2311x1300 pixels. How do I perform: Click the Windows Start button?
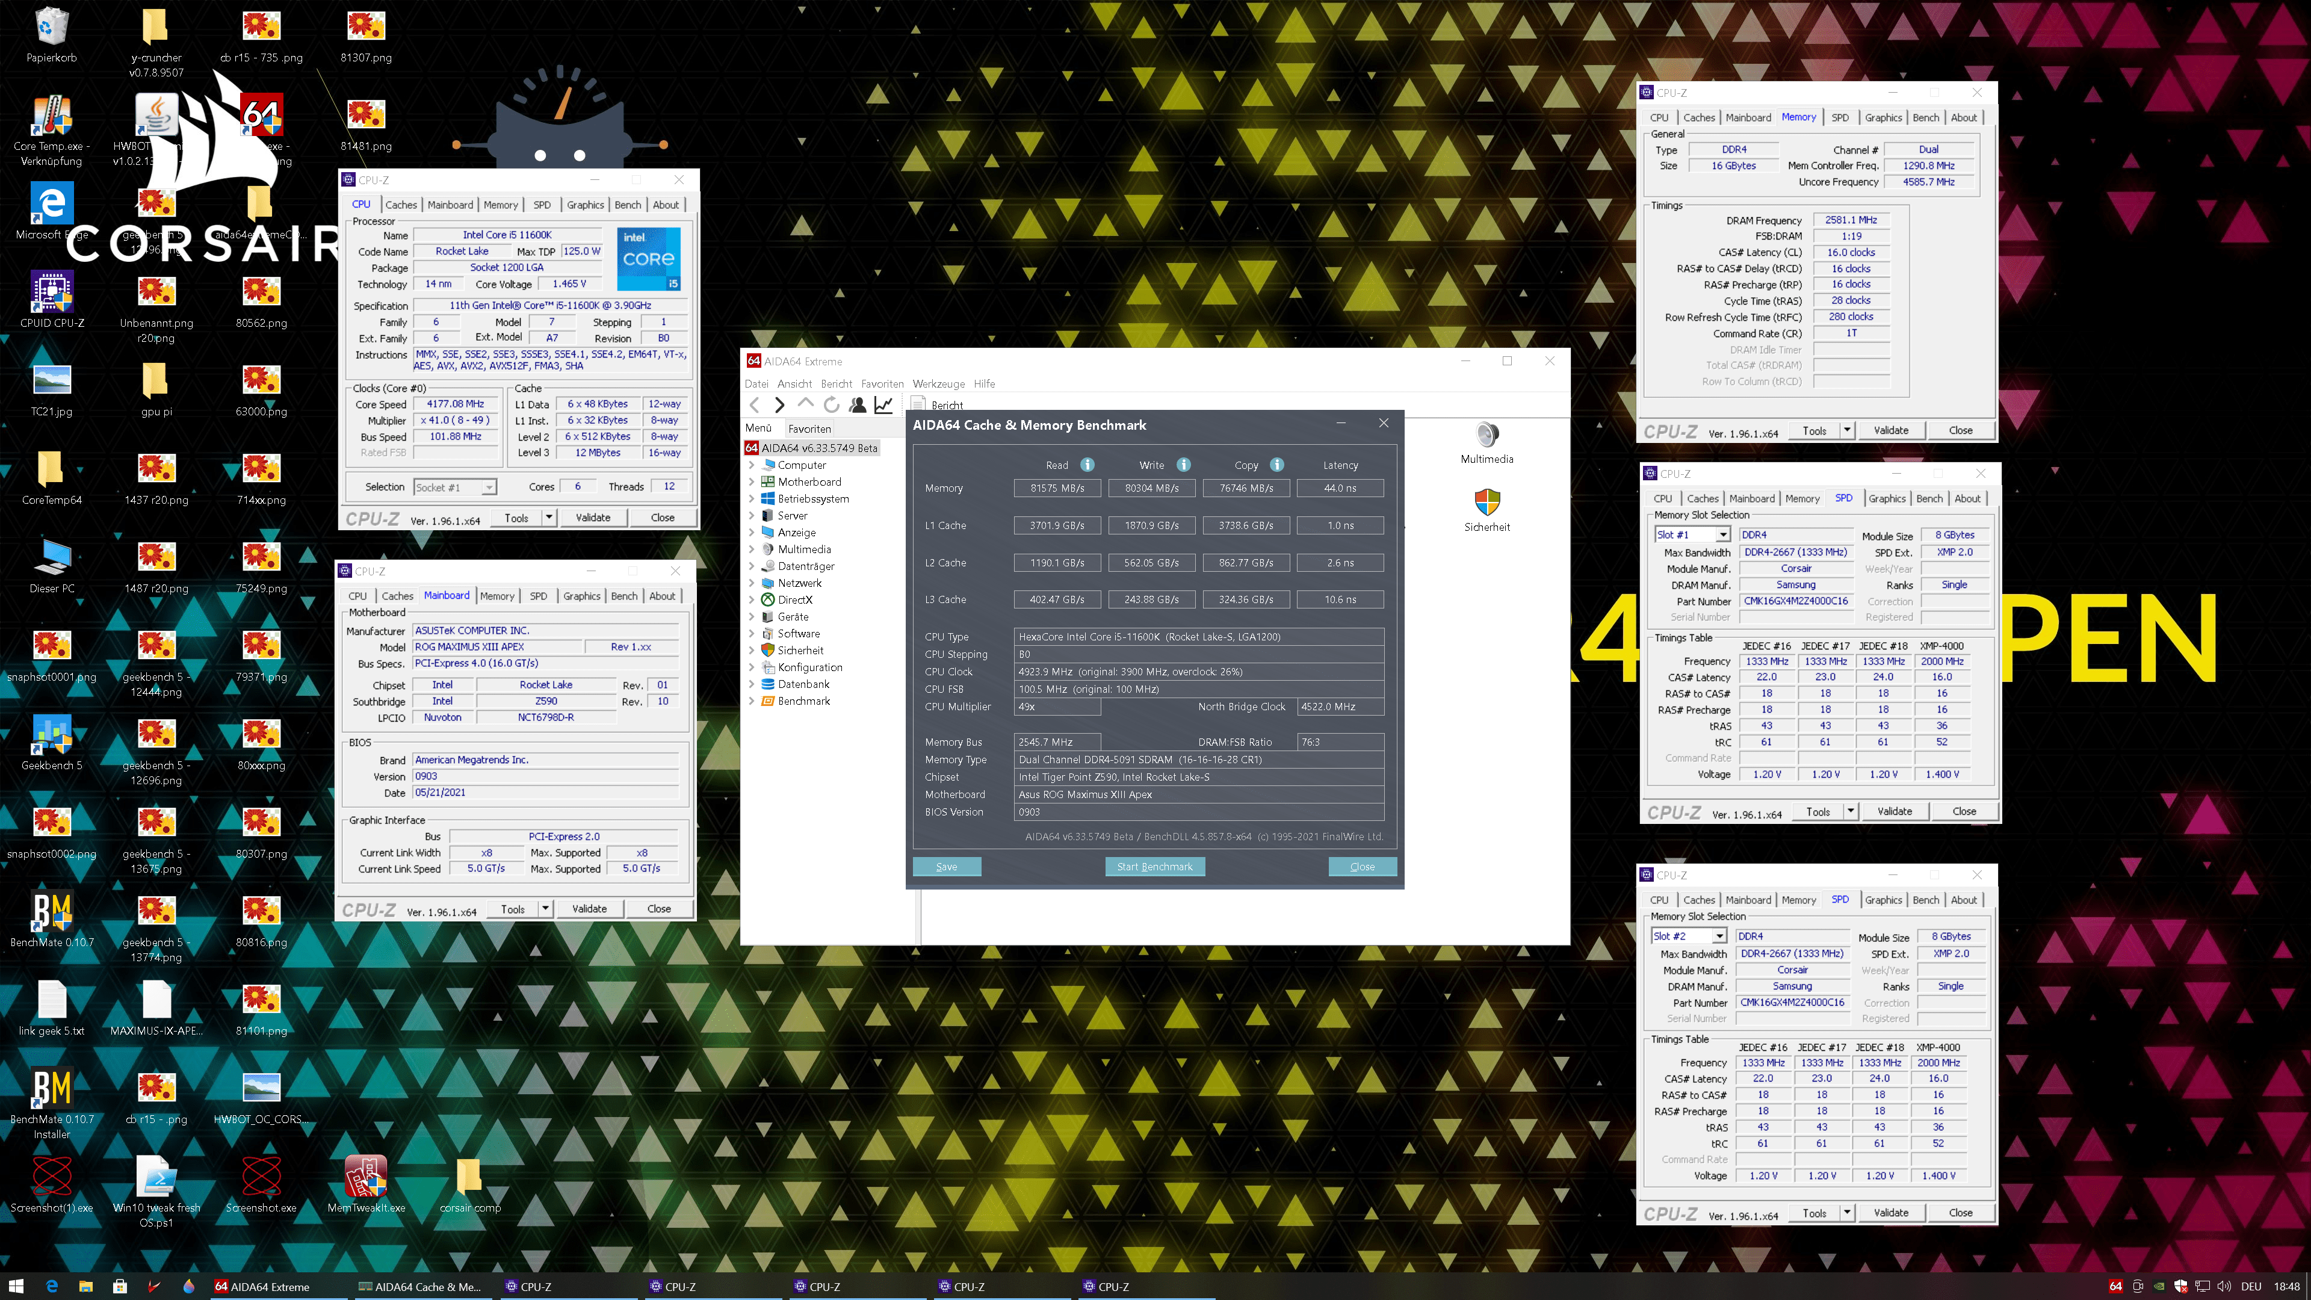point(16,1286)
